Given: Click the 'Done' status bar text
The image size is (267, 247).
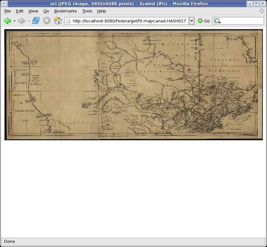Looking at the screenshot, I should pos(9,241).
